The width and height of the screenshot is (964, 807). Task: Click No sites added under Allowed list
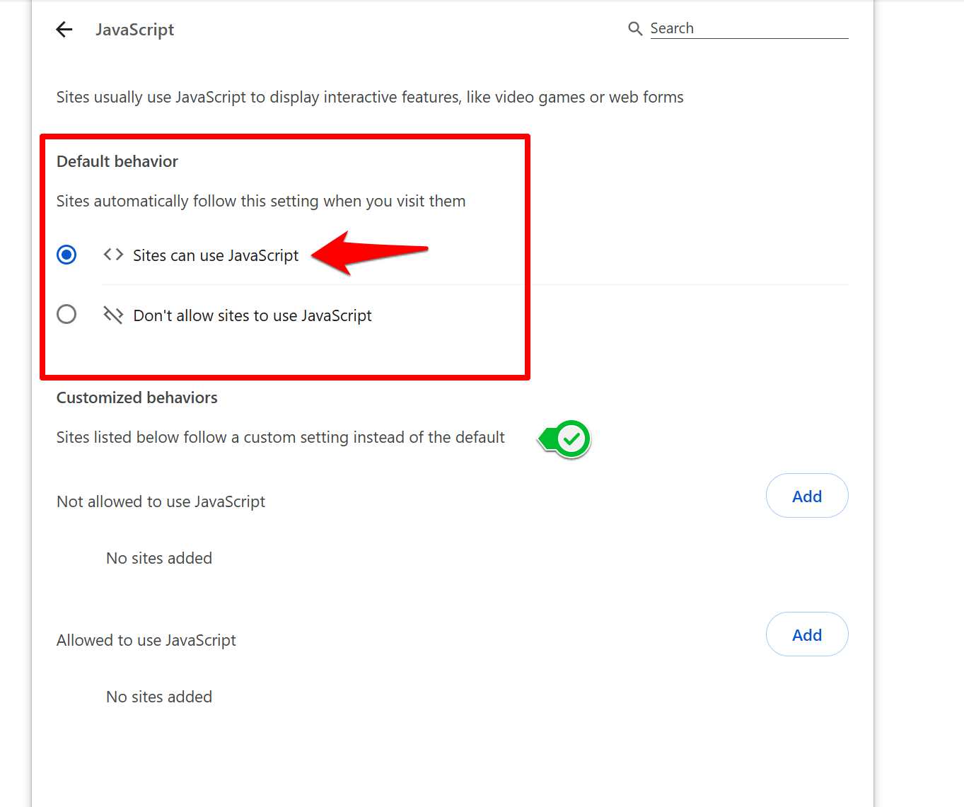tap(158, 697)
